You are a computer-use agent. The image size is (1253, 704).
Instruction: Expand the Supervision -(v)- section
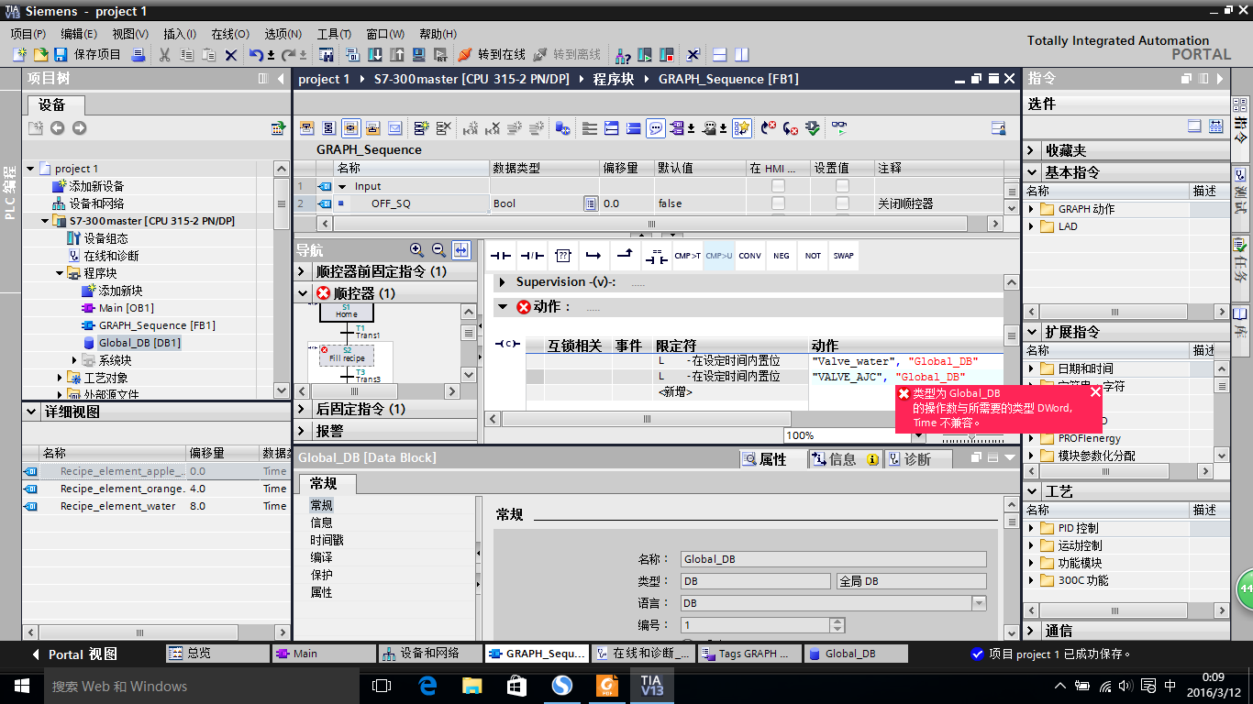pyautogui.click(x=502, y=282)
